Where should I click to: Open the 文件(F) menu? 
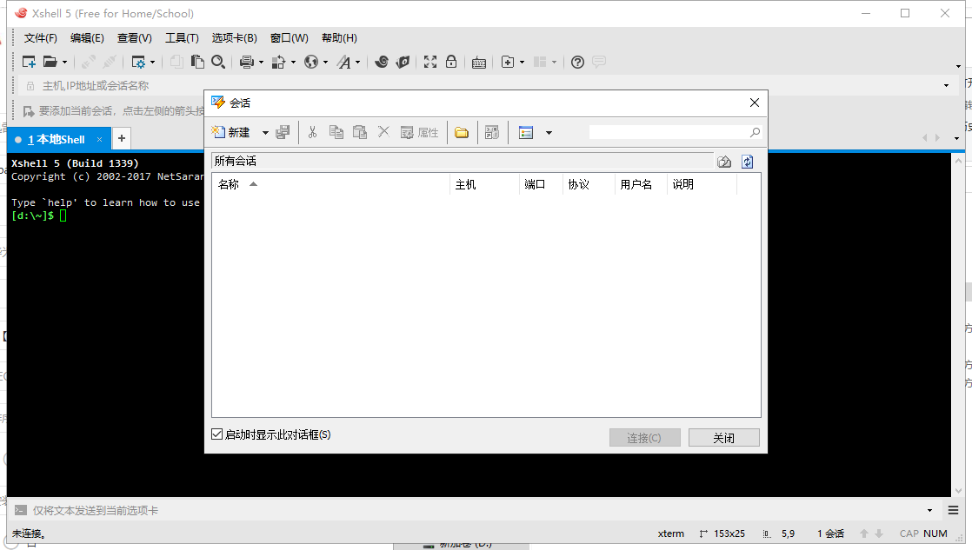click(40, 37)
